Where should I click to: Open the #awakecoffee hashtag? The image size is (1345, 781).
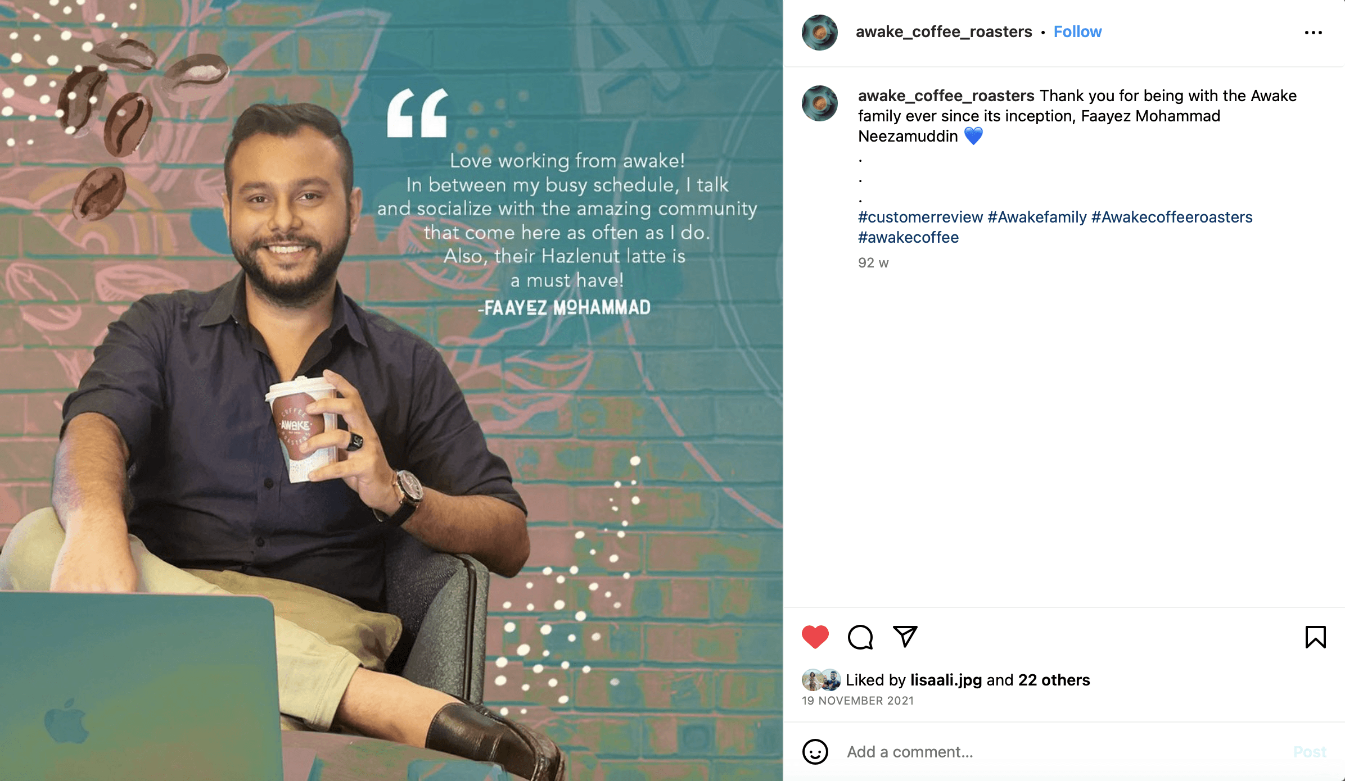coord(908,237)
